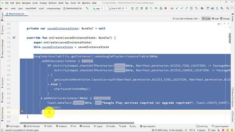Image resolution: width=235 pixels, height=132 pixels.
Task: Open the Window menu
Action: [x=86, y=3]
